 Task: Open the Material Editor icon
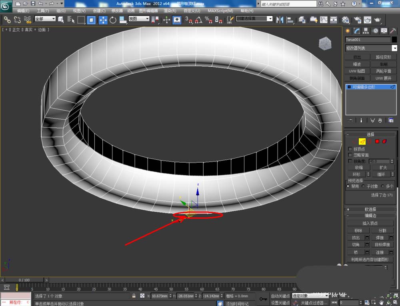click(x=346, y=20)
